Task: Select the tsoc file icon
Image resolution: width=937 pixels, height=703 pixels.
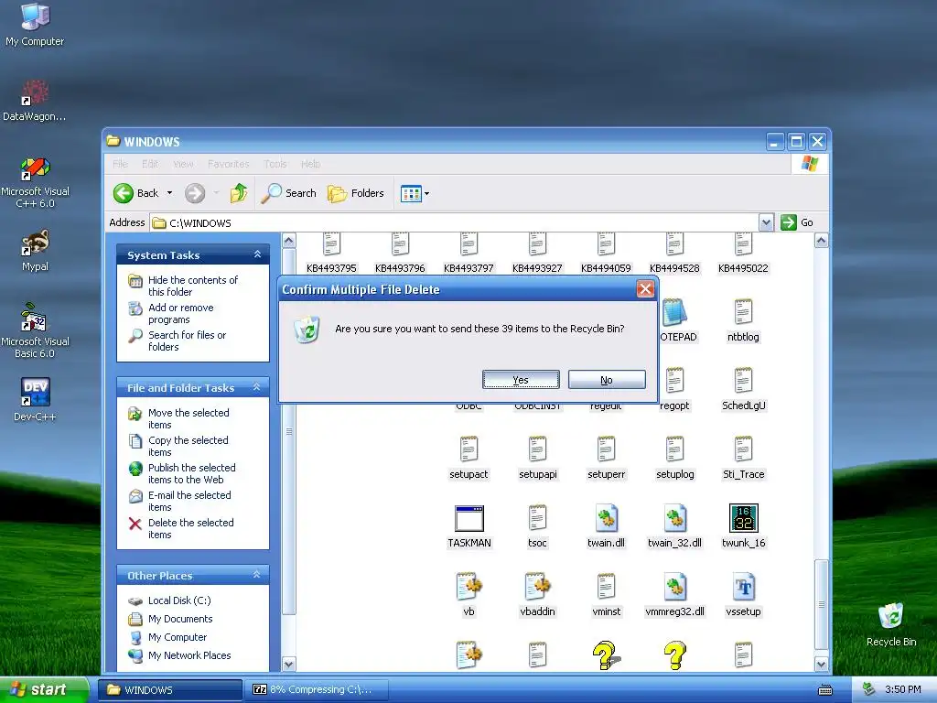Action: click(x=537, y=518)
